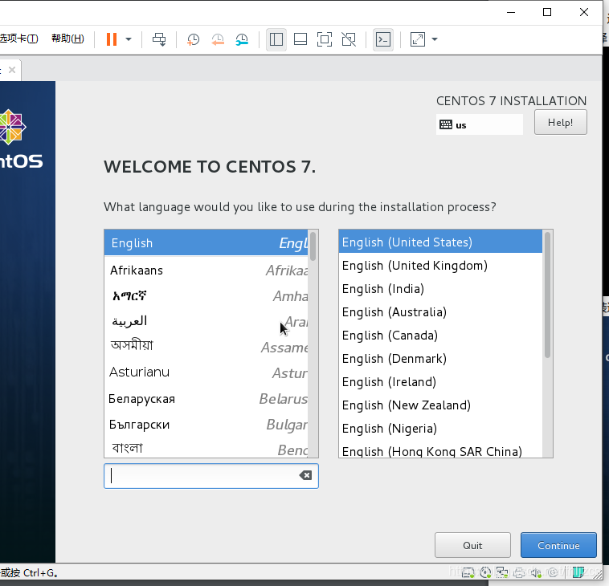Click the send Ctrl+Alt+Del toolbar icon
The height and width of the screenshot is (586, 609).
coord(159,39)
